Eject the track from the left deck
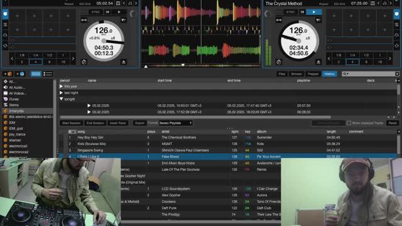The width and height of the screenshot is (402, 226). [x=123, y=62]
